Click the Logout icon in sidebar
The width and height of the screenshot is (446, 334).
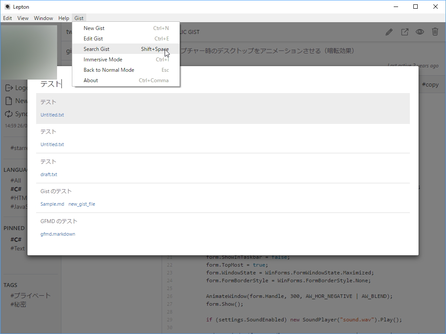coord(9,88)
